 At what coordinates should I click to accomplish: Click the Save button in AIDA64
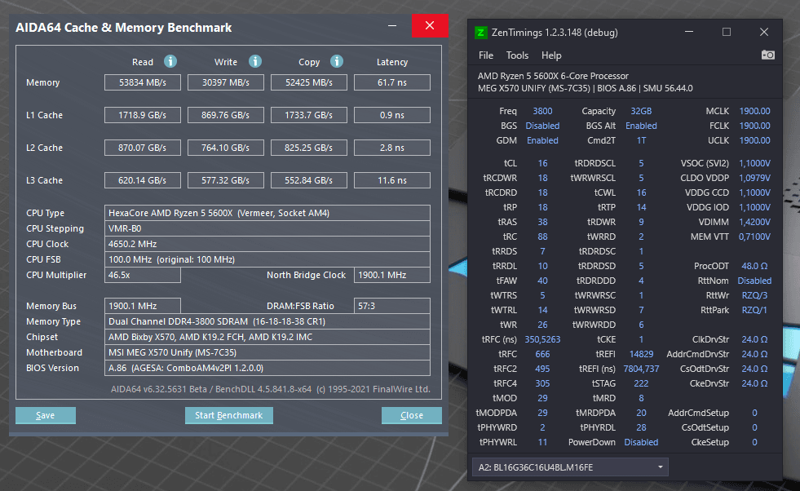[x=46, y=415]
